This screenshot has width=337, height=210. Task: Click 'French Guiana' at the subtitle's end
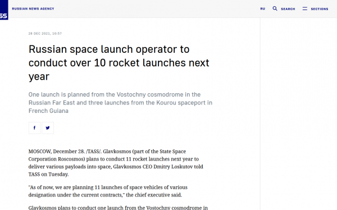point(48,111)
